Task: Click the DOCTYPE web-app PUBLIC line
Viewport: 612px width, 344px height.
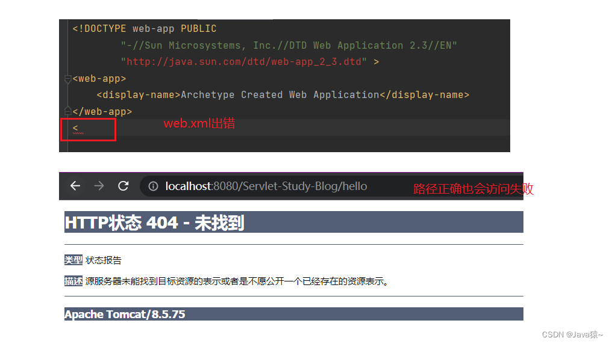Action: click(145, 29)
